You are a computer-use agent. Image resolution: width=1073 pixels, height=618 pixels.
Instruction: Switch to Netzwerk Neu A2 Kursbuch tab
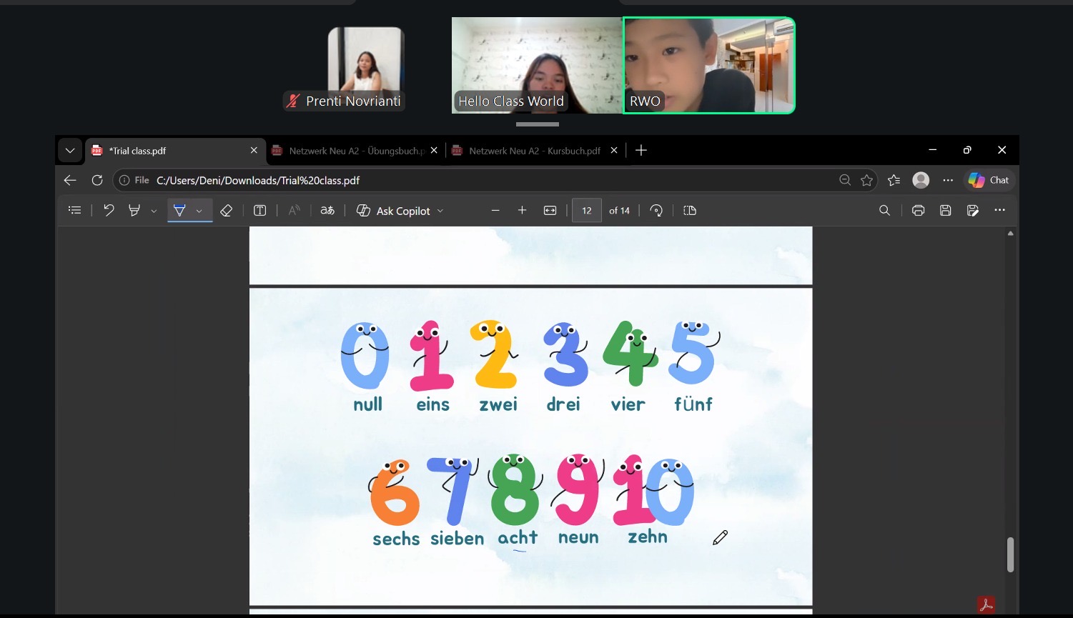click(x=535, y=151)
